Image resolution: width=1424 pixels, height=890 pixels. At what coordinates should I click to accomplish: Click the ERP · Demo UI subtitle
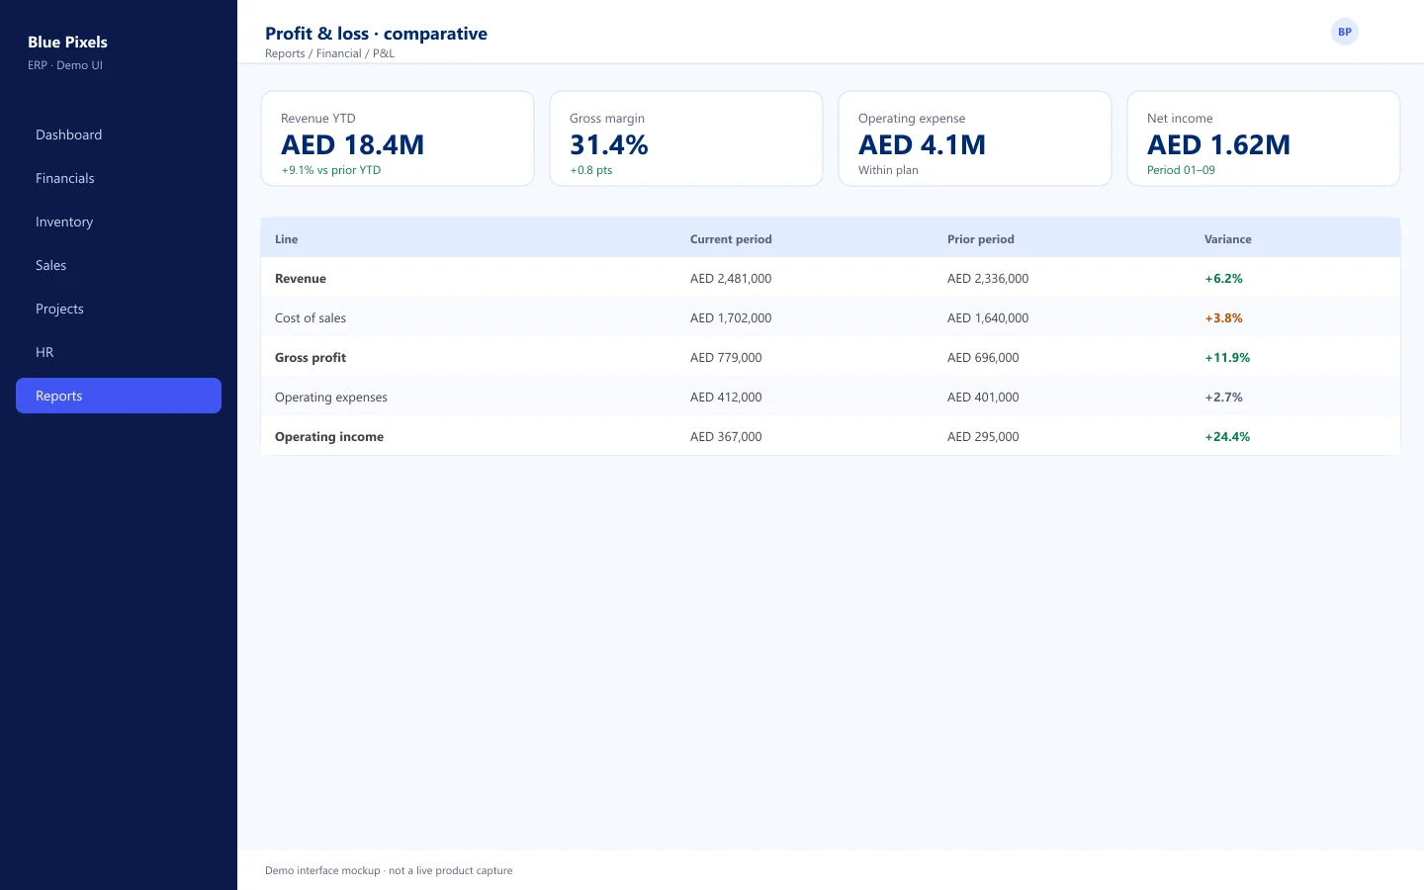click(65, 65)
